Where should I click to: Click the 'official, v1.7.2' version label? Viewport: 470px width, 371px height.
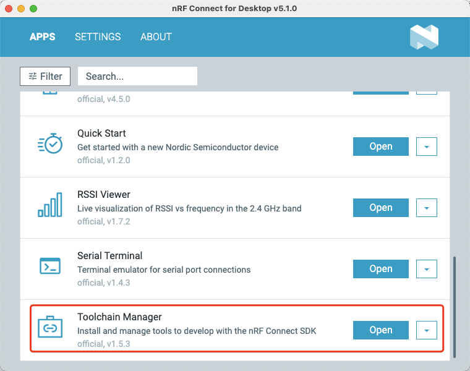click(104, 221)
